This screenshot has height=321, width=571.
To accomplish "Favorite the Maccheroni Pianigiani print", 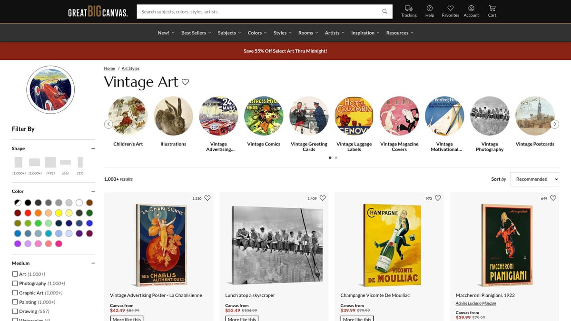I will (x=553, y=198).
